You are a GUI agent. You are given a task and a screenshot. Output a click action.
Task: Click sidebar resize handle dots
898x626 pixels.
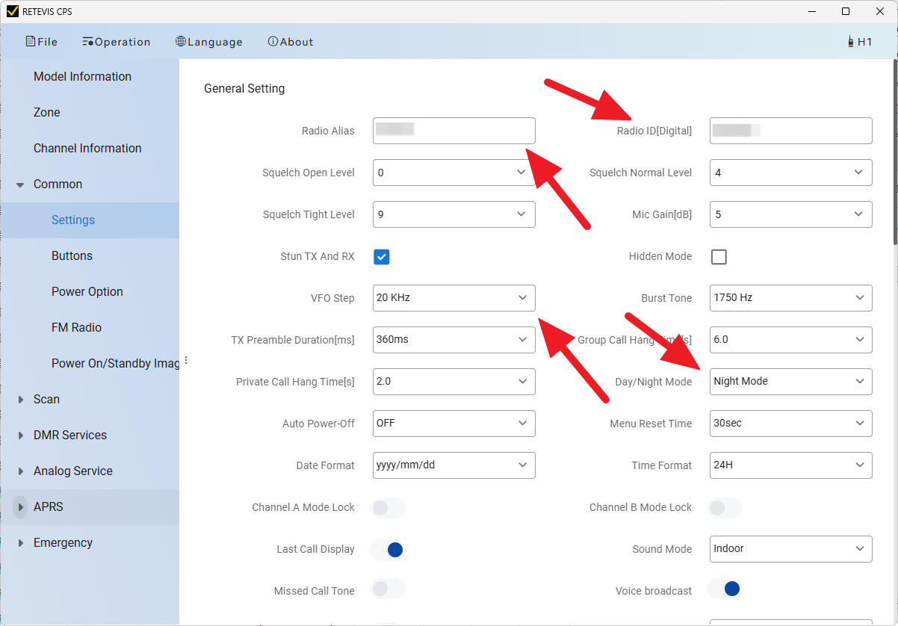[186, 361]
